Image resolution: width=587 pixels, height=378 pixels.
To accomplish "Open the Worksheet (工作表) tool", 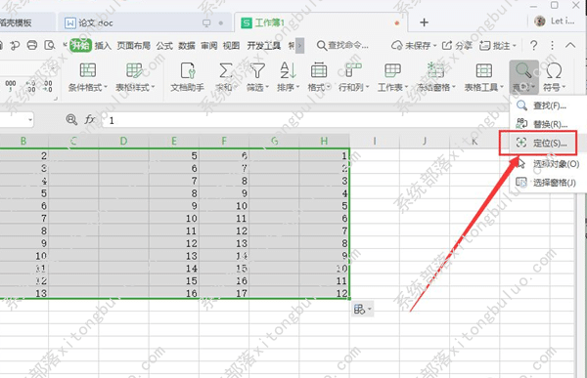I will 392,77.
